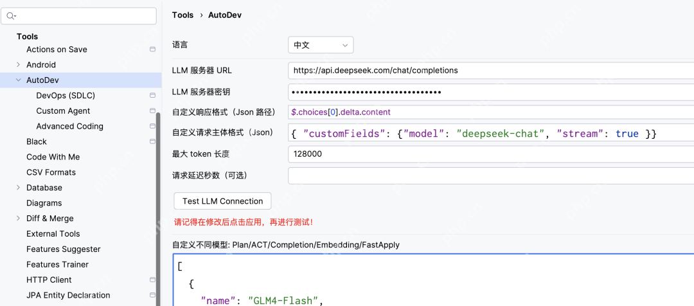Click project-level icon beside HTTP Client
The height and width of the screenshot is (306, 694).
tap(153, 280)
